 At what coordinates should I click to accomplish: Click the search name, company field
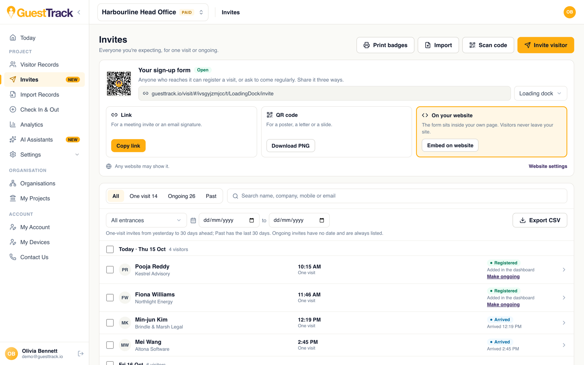click(397, 196)
